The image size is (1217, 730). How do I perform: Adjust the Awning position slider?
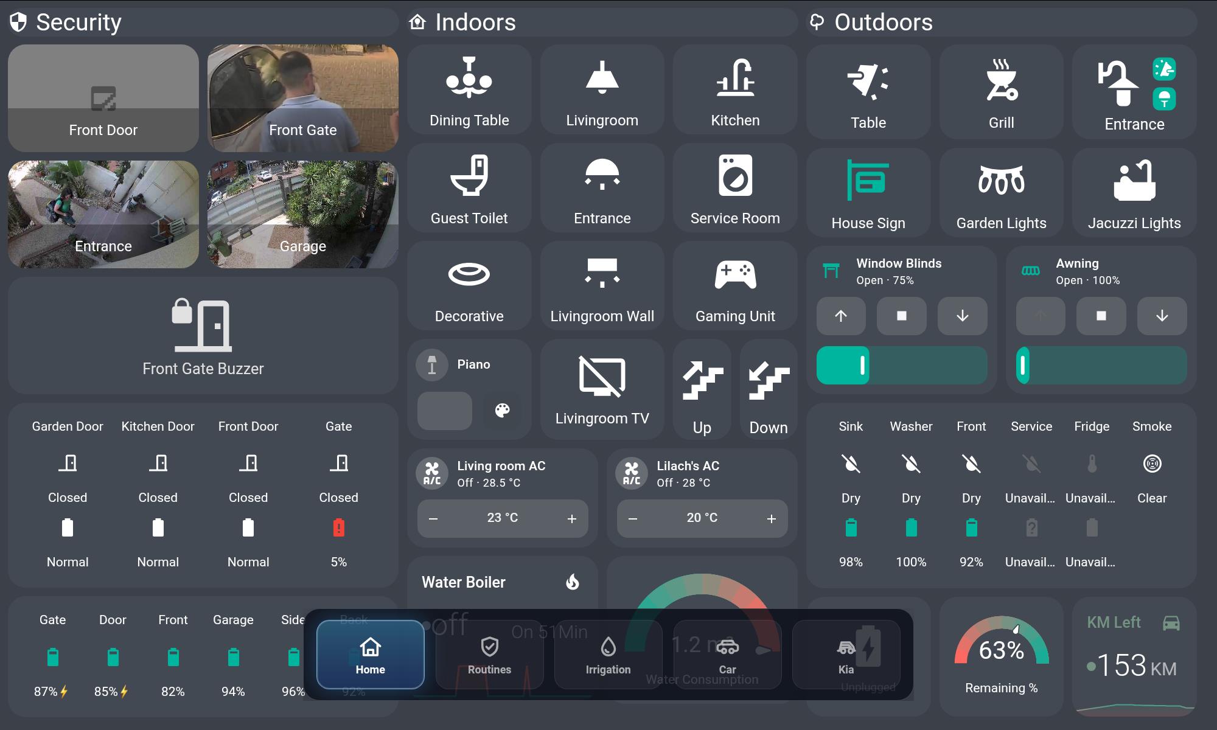tap(1101, 366)
